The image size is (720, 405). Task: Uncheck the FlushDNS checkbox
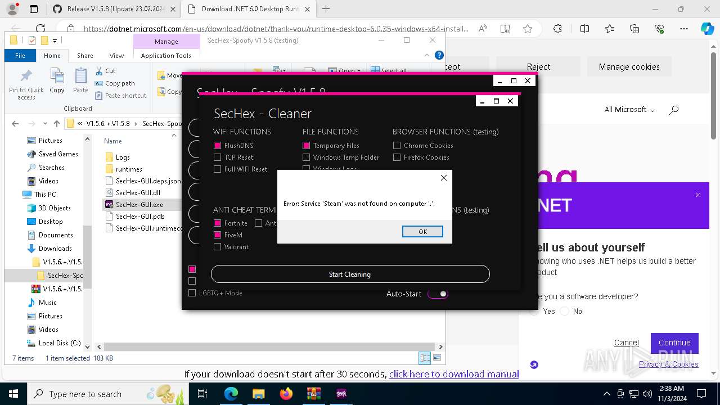pos(218,146)
